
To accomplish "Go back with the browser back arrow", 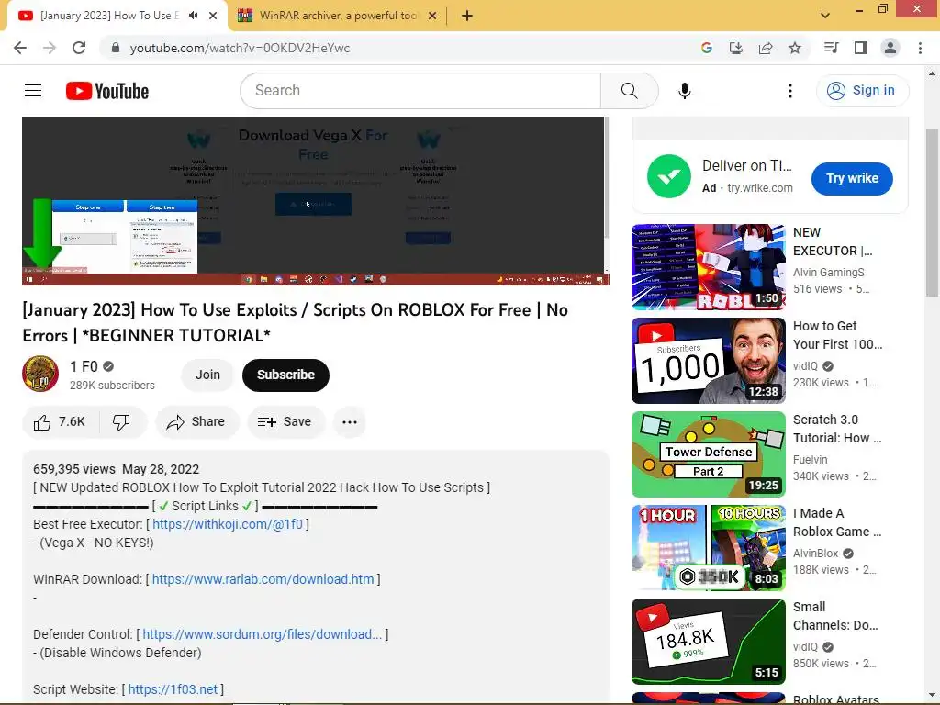I will coord(20,48).
